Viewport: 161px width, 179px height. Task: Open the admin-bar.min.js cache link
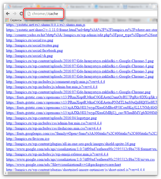52,87
